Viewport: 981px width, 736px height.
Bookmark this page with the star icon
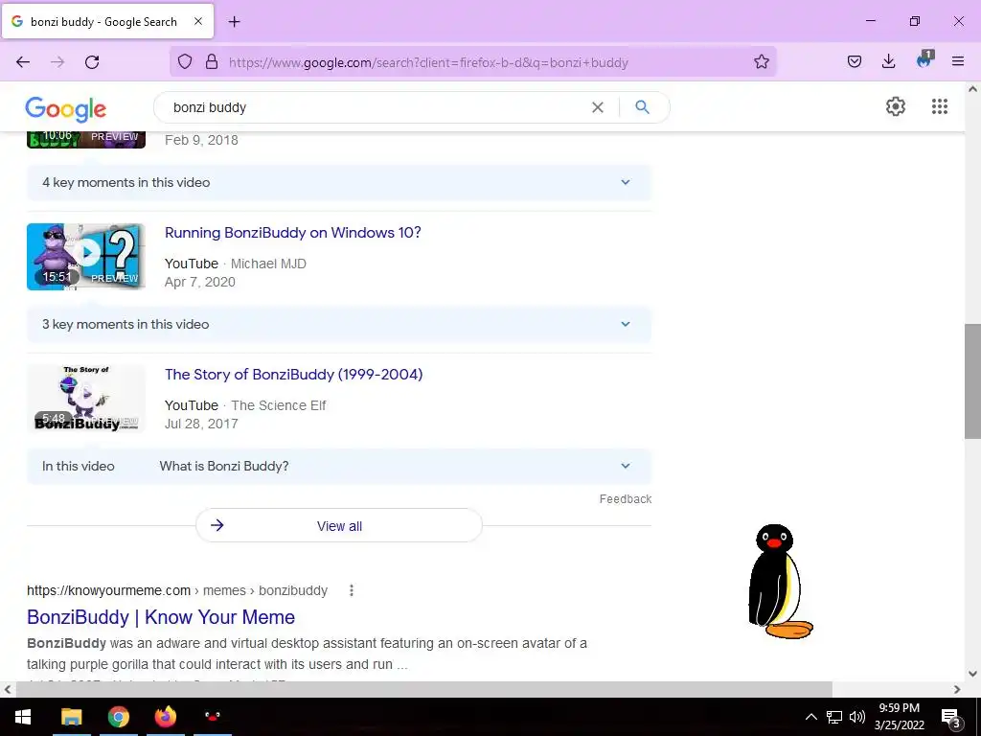(762, 62)
